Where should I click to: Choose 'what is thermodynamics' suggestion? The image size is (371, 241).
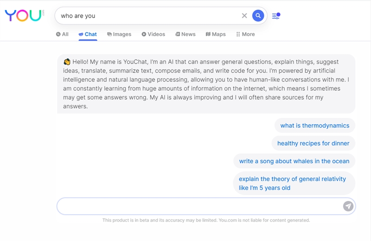click(x=315, y=125)
